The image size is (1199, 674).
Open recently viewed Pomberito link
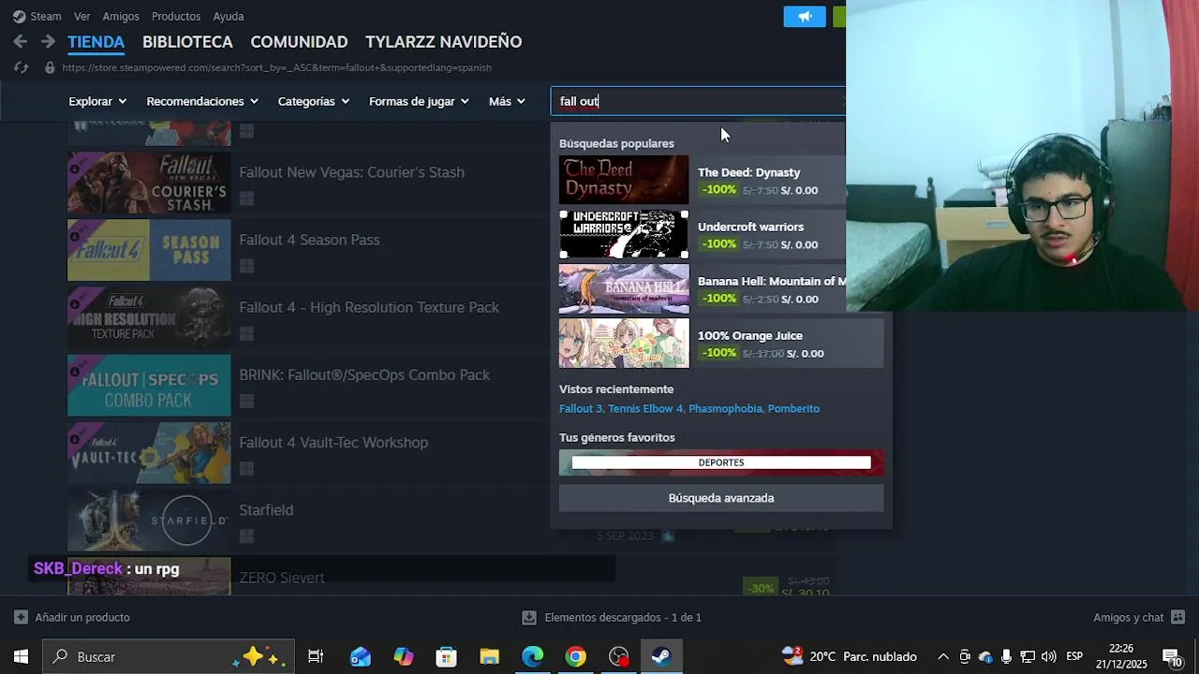(793, 408)
